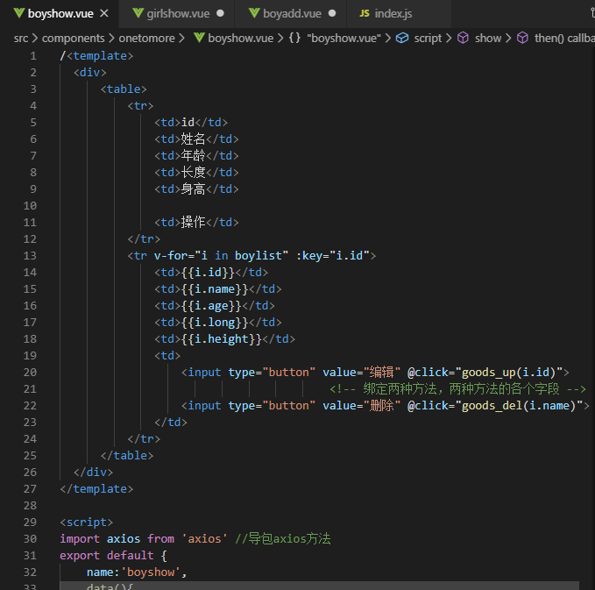Click the cube icon before "then() callback"
The image size is (595, 590).
[x=522, y=38]
